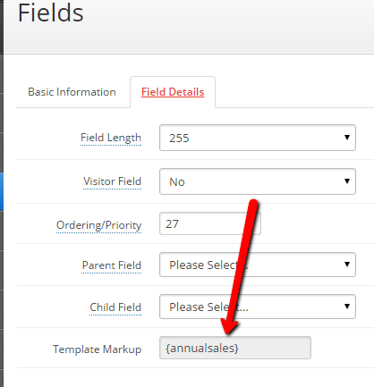This screenshot has height=387, width=374.
Task: Expand the Visitor Field dropdown
Action: [x=258, y=181]
